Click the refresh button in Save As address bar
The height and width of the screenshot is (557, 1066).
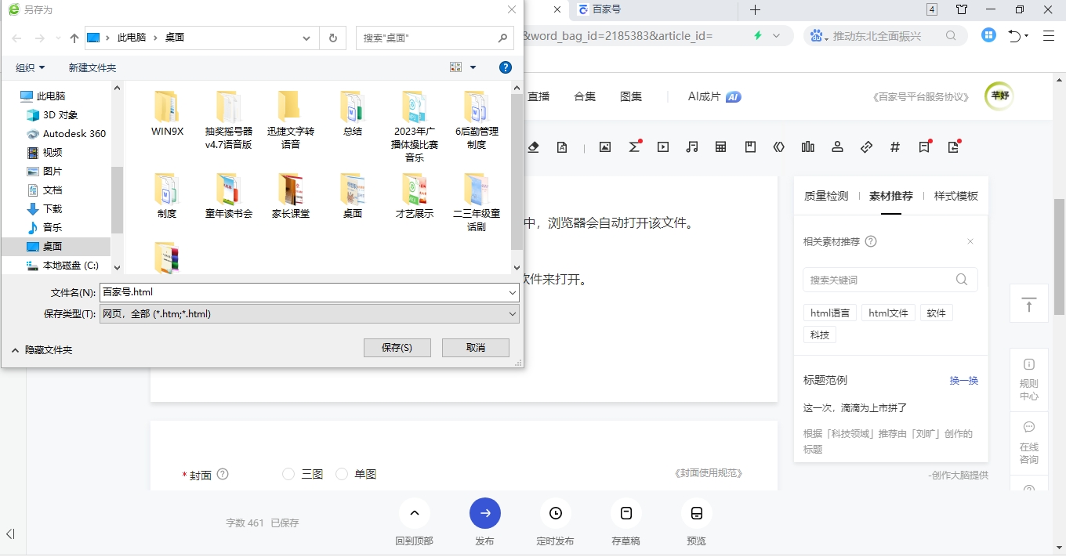(x=333, y=38)
